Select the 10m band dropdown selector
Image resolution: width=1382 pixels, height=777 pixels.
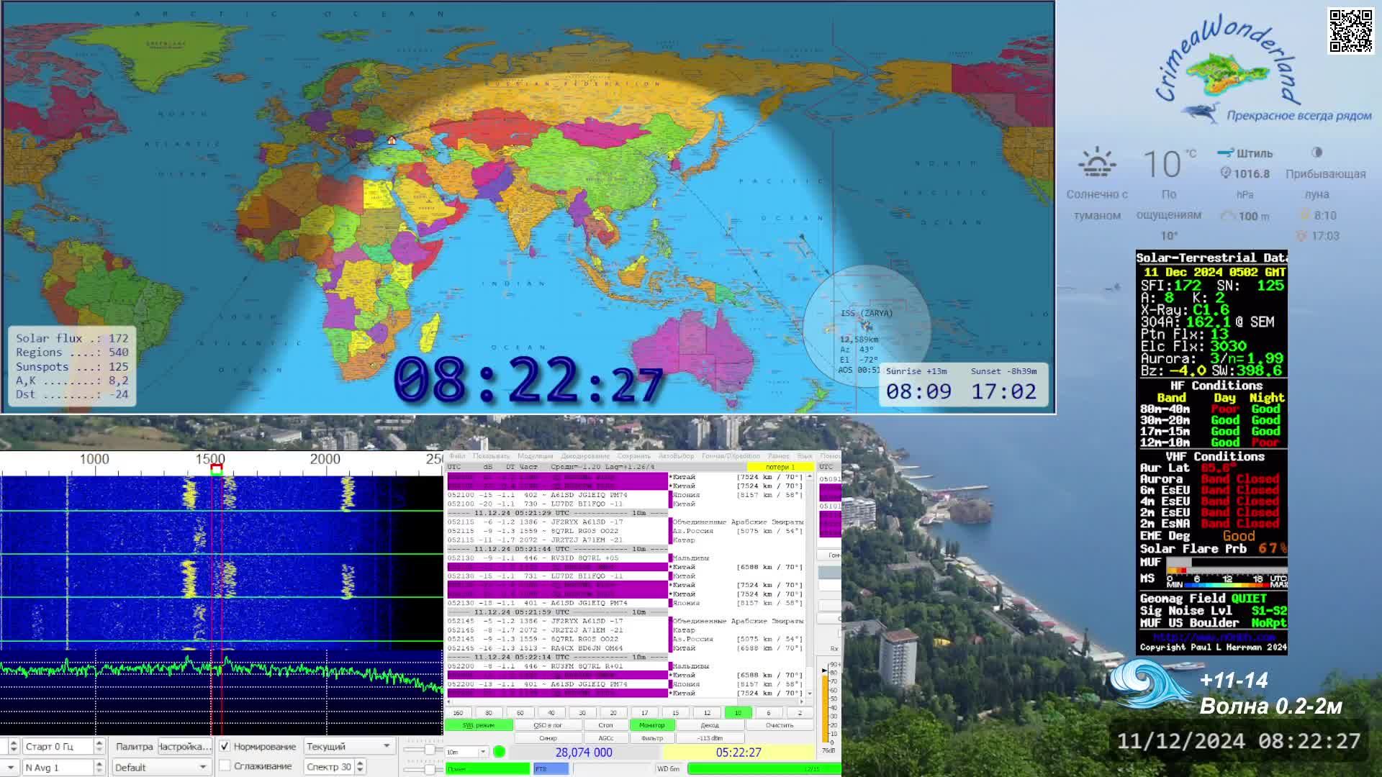click(x=465, y=751)
